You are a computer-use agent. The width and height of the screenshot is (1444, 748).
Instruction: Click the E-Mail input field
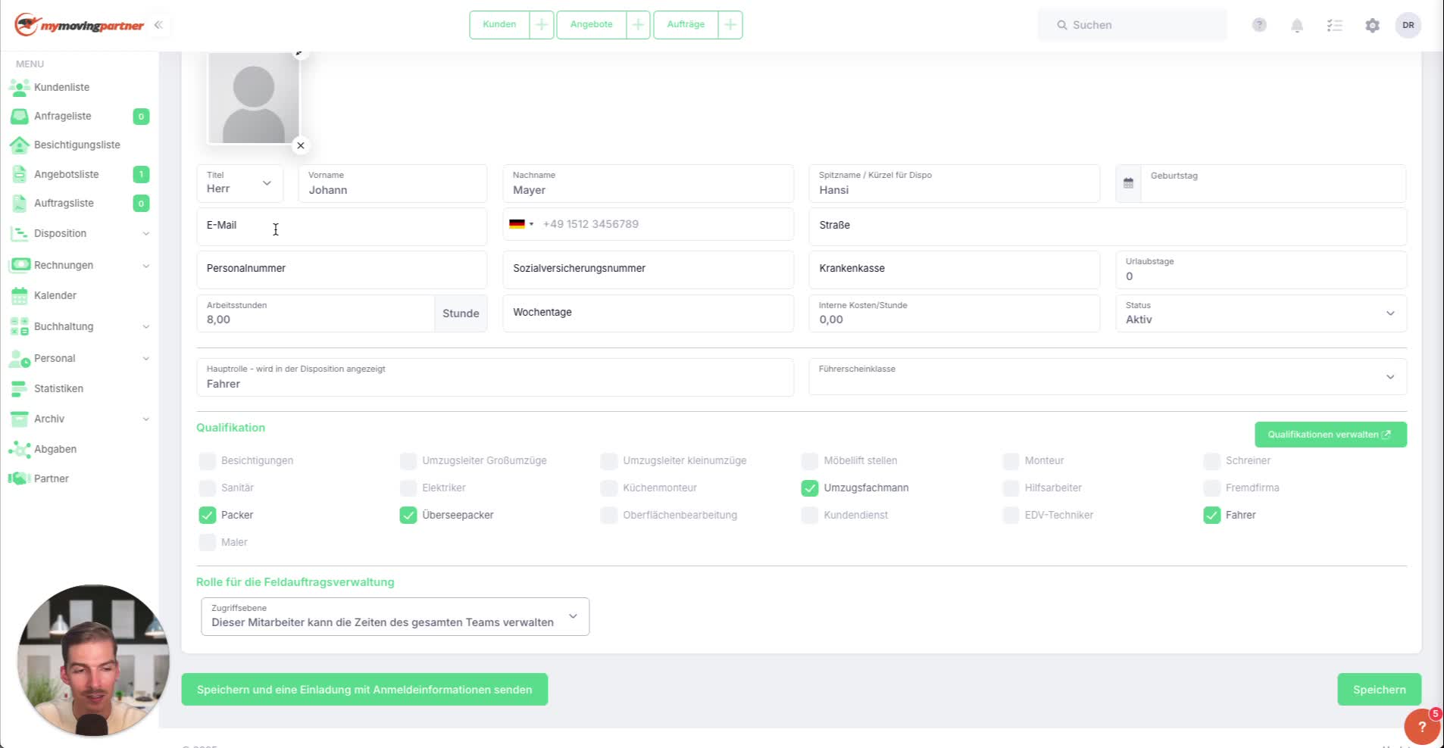tap(342, 226)
